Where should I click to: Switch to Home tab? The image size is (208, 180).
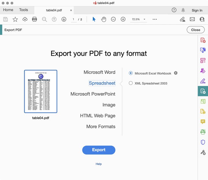tap(8, 10)
